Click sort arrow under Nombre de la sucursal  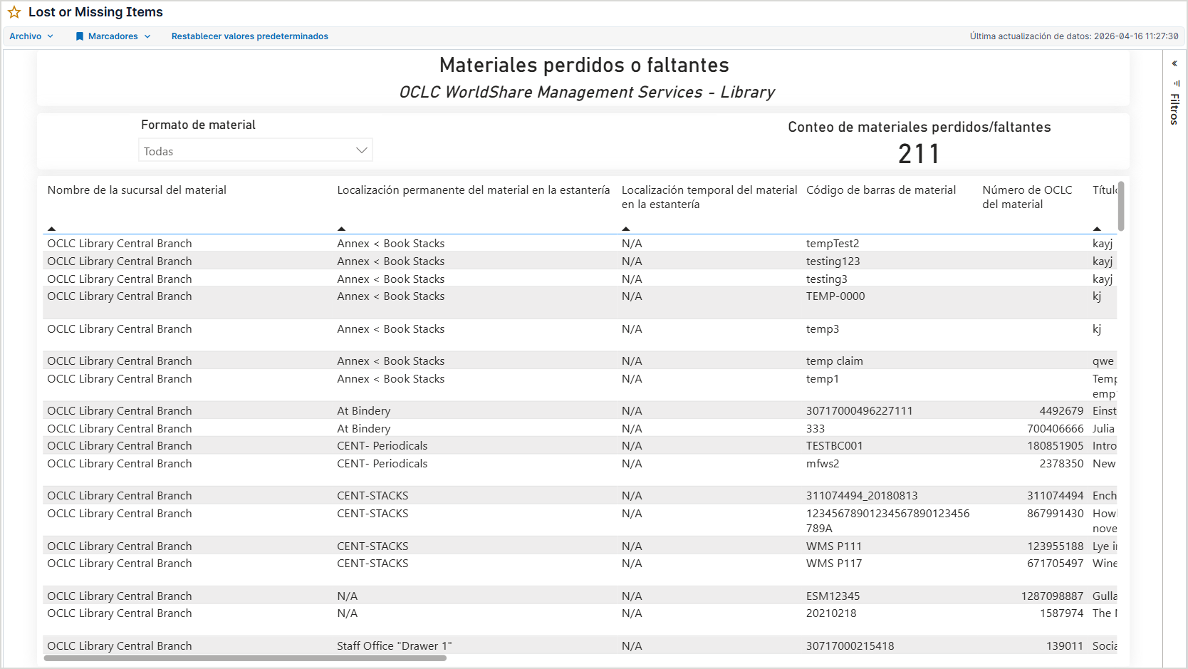point(51,229)
